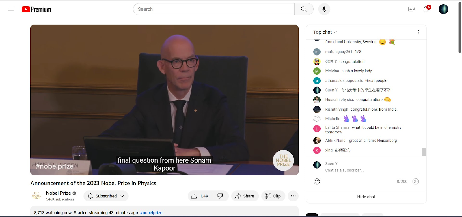Click the search magnifier button
Screen dimensions: 462x217
click(x=304, y=9)
